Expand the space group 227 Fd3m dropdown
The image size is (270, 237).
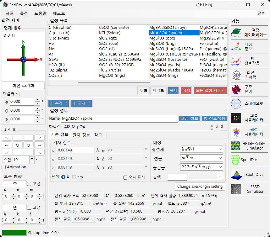point(201,167)
